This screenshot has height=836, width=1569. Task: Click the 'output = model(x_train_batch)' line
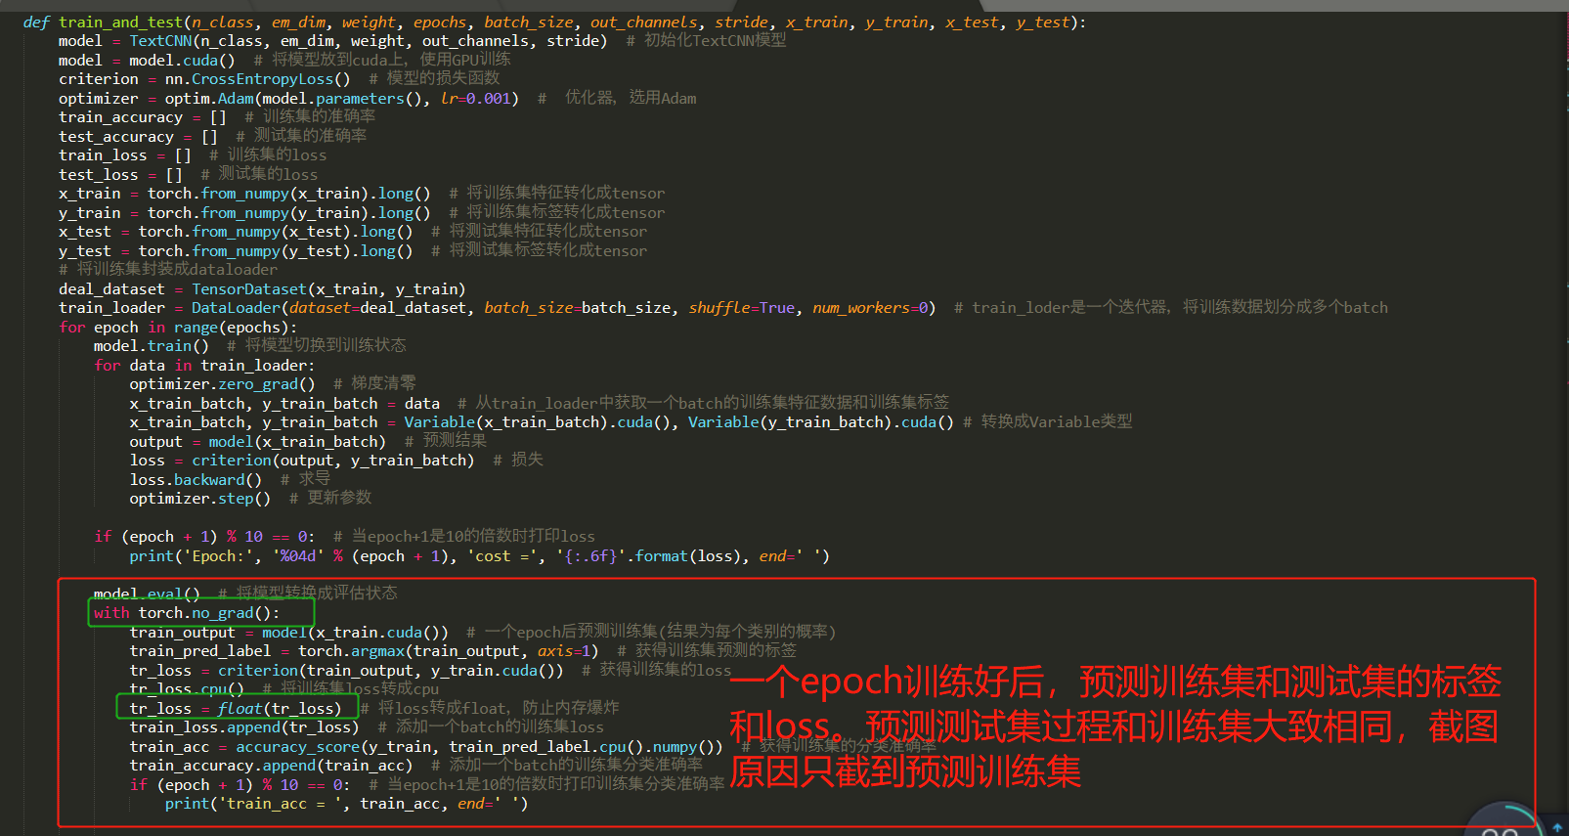tap(308, 442)
